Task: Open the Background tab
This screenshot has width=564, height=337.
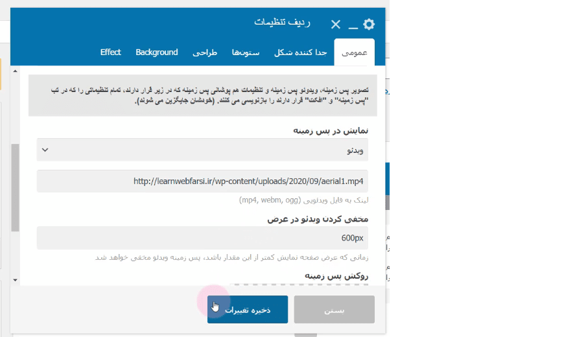Action: click(x=157, y=52)
